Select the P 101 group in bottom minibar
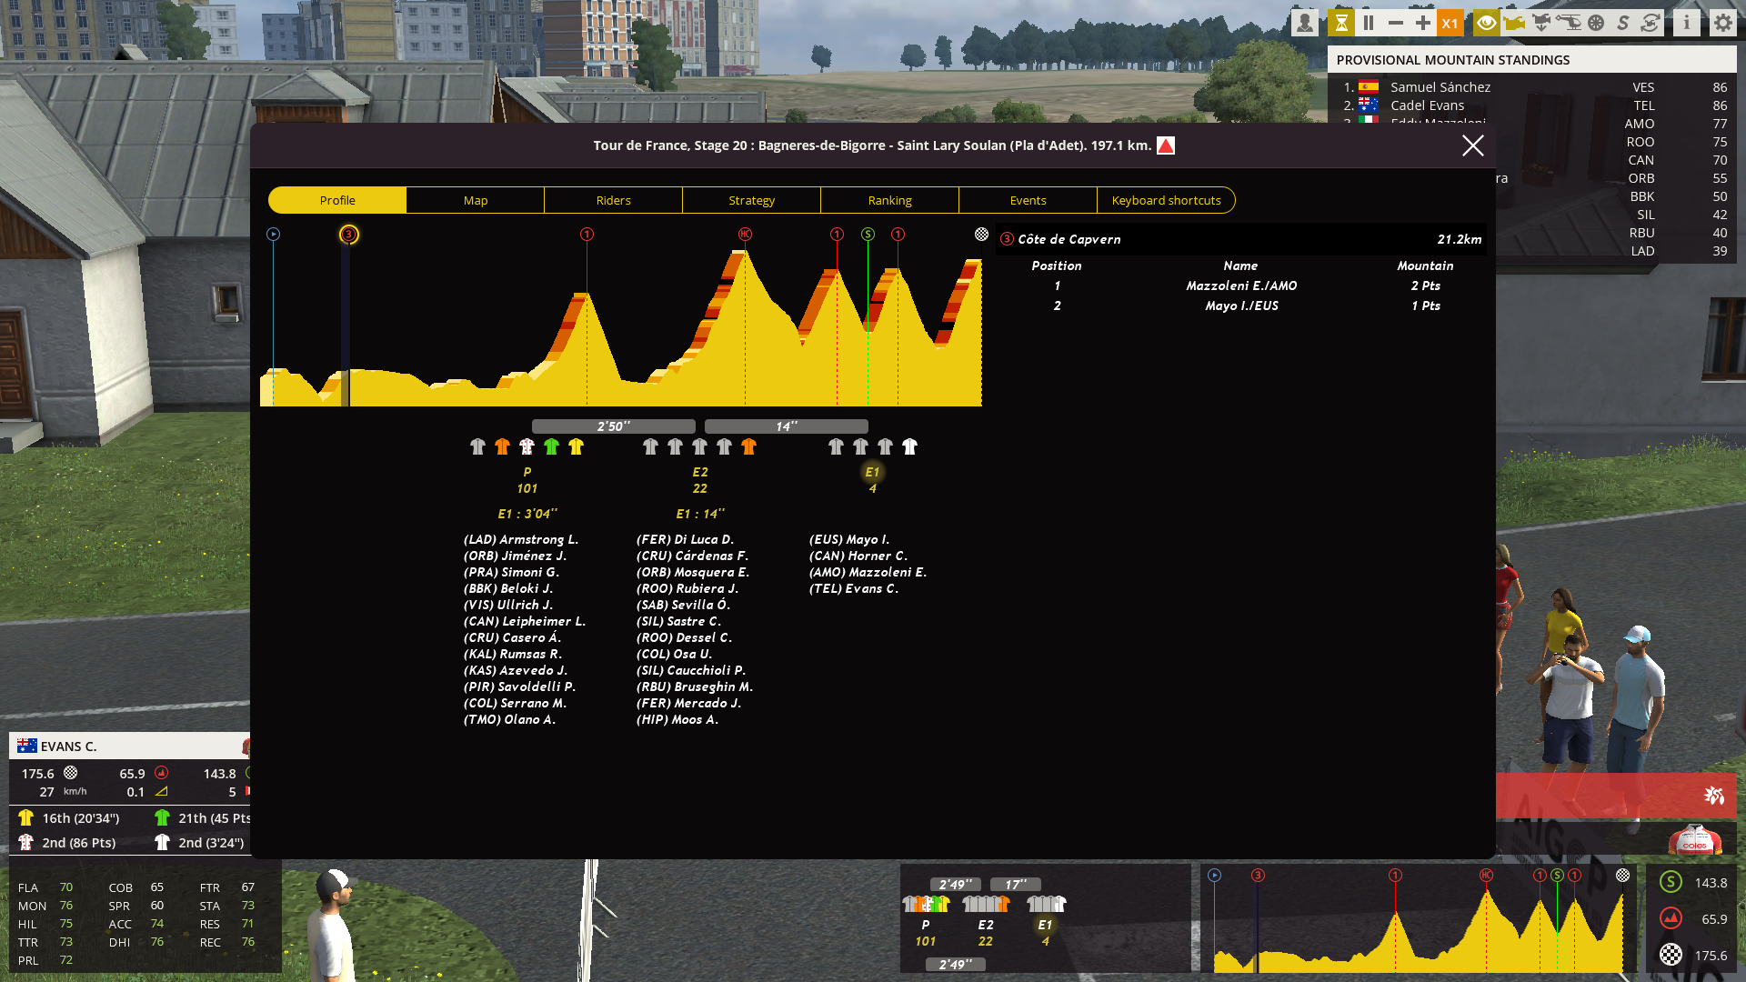The width and height of the screenshot is (1746, 982). pos(926,933)
